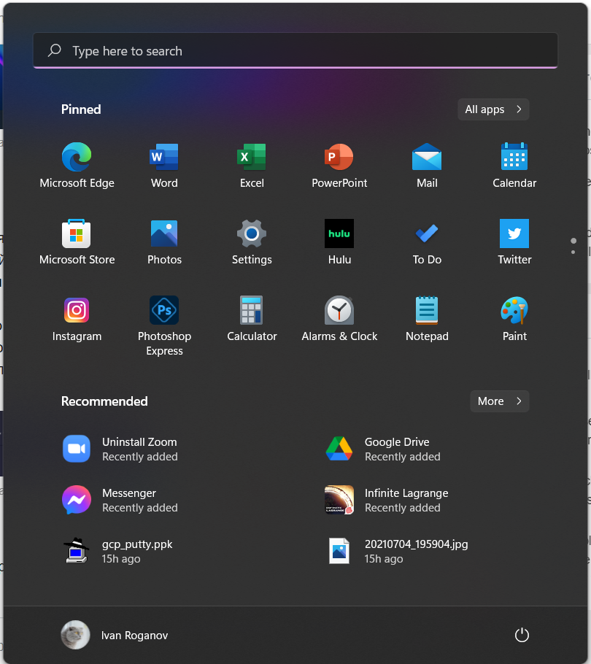Image resolution: width=591 pixels, height=664 pixels.
Task: Launch Alarms & Clock
Action: pos(339,320)
